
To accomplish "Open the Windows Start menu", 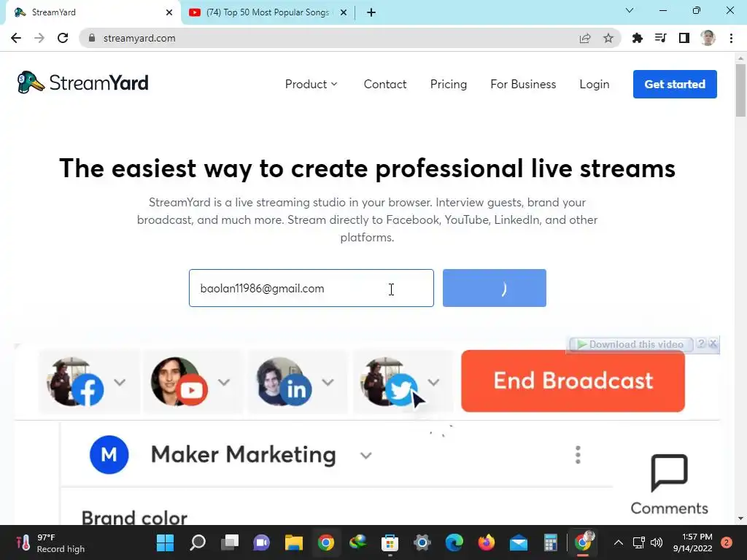I will pyautogui.click(x=166, y=542).
